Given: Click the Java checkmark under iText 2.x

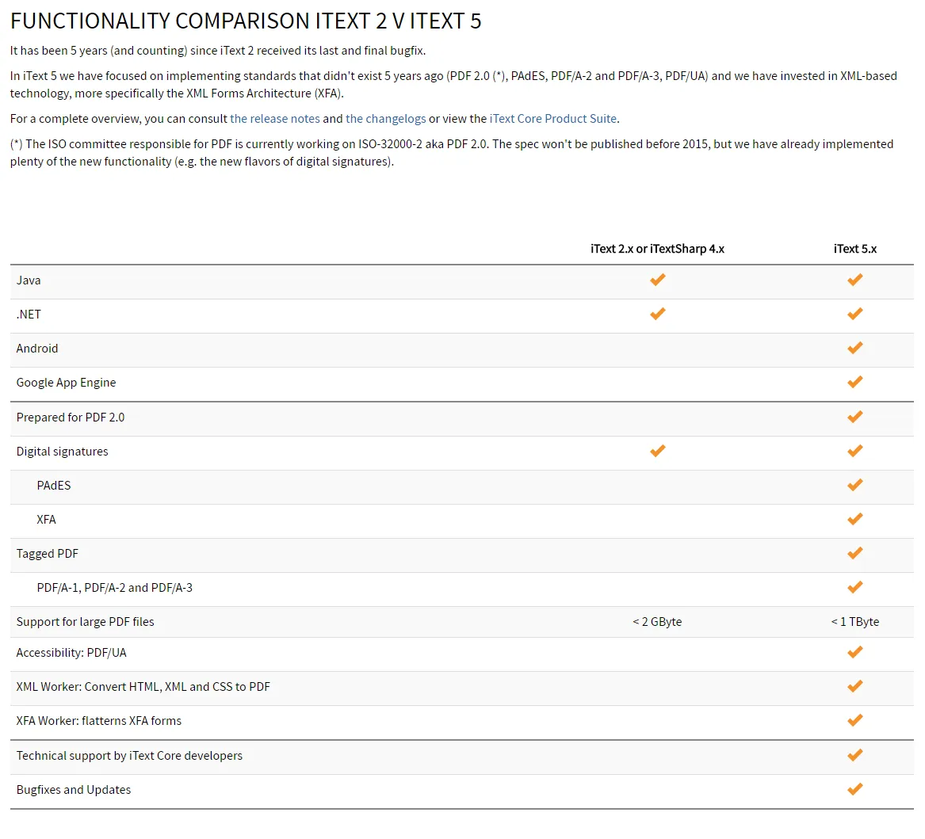Looking at the screenshot, I should (657, 280).
